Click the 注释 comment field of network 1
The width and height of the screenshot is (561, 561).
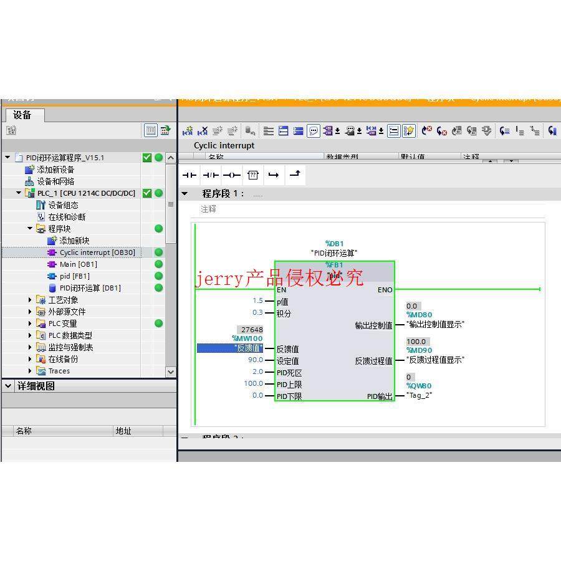click(373, 209)
